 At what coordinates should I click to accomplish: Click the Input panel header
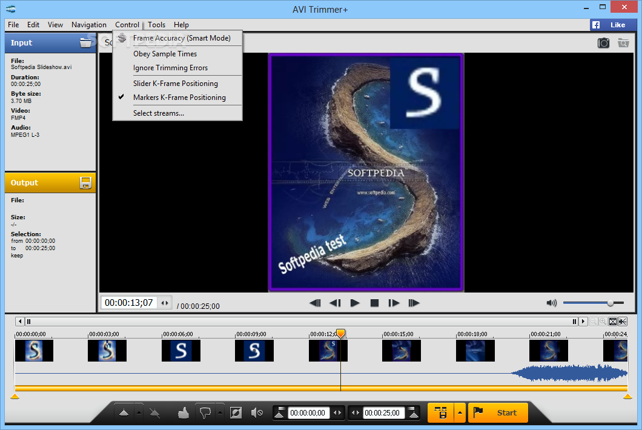tap(50, 42)
